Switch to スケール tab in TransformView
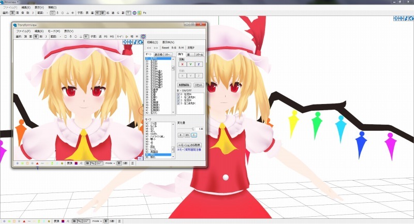 click(x=199, y=55)
